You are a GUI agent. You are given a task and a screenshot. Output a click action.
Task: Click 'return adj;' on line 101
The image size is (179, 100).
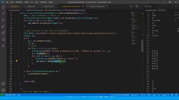pos(29,81)
